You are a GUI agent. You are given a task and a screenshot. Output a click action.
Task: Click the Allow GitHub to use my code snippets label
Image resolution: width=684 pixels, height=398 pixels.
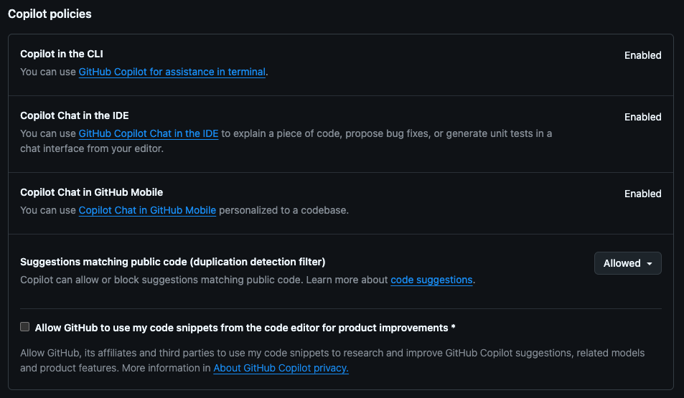tap(245, 328)
